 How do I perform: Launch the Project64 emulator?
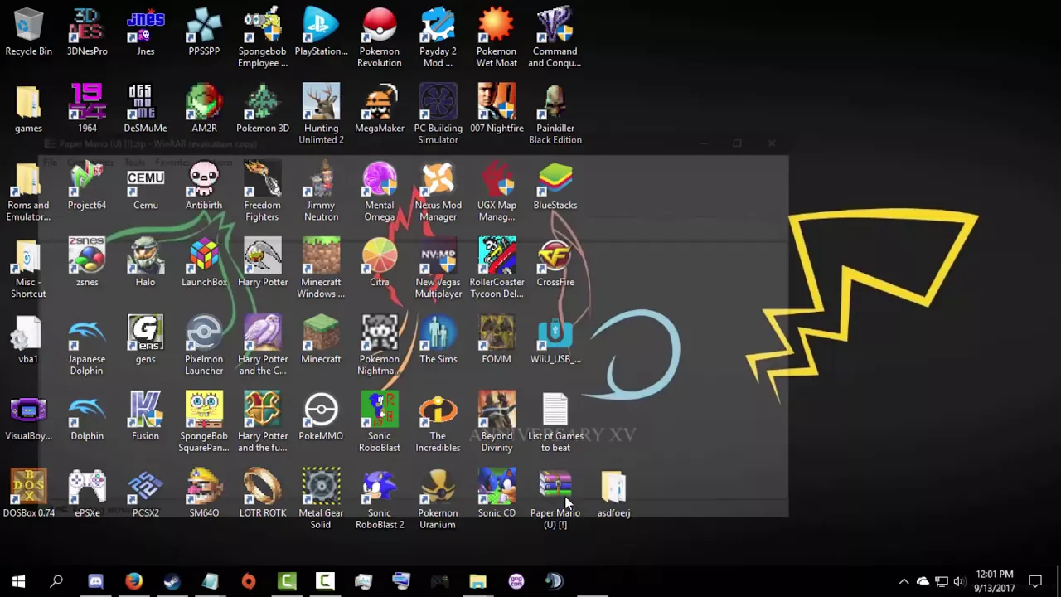coord(87,187)
